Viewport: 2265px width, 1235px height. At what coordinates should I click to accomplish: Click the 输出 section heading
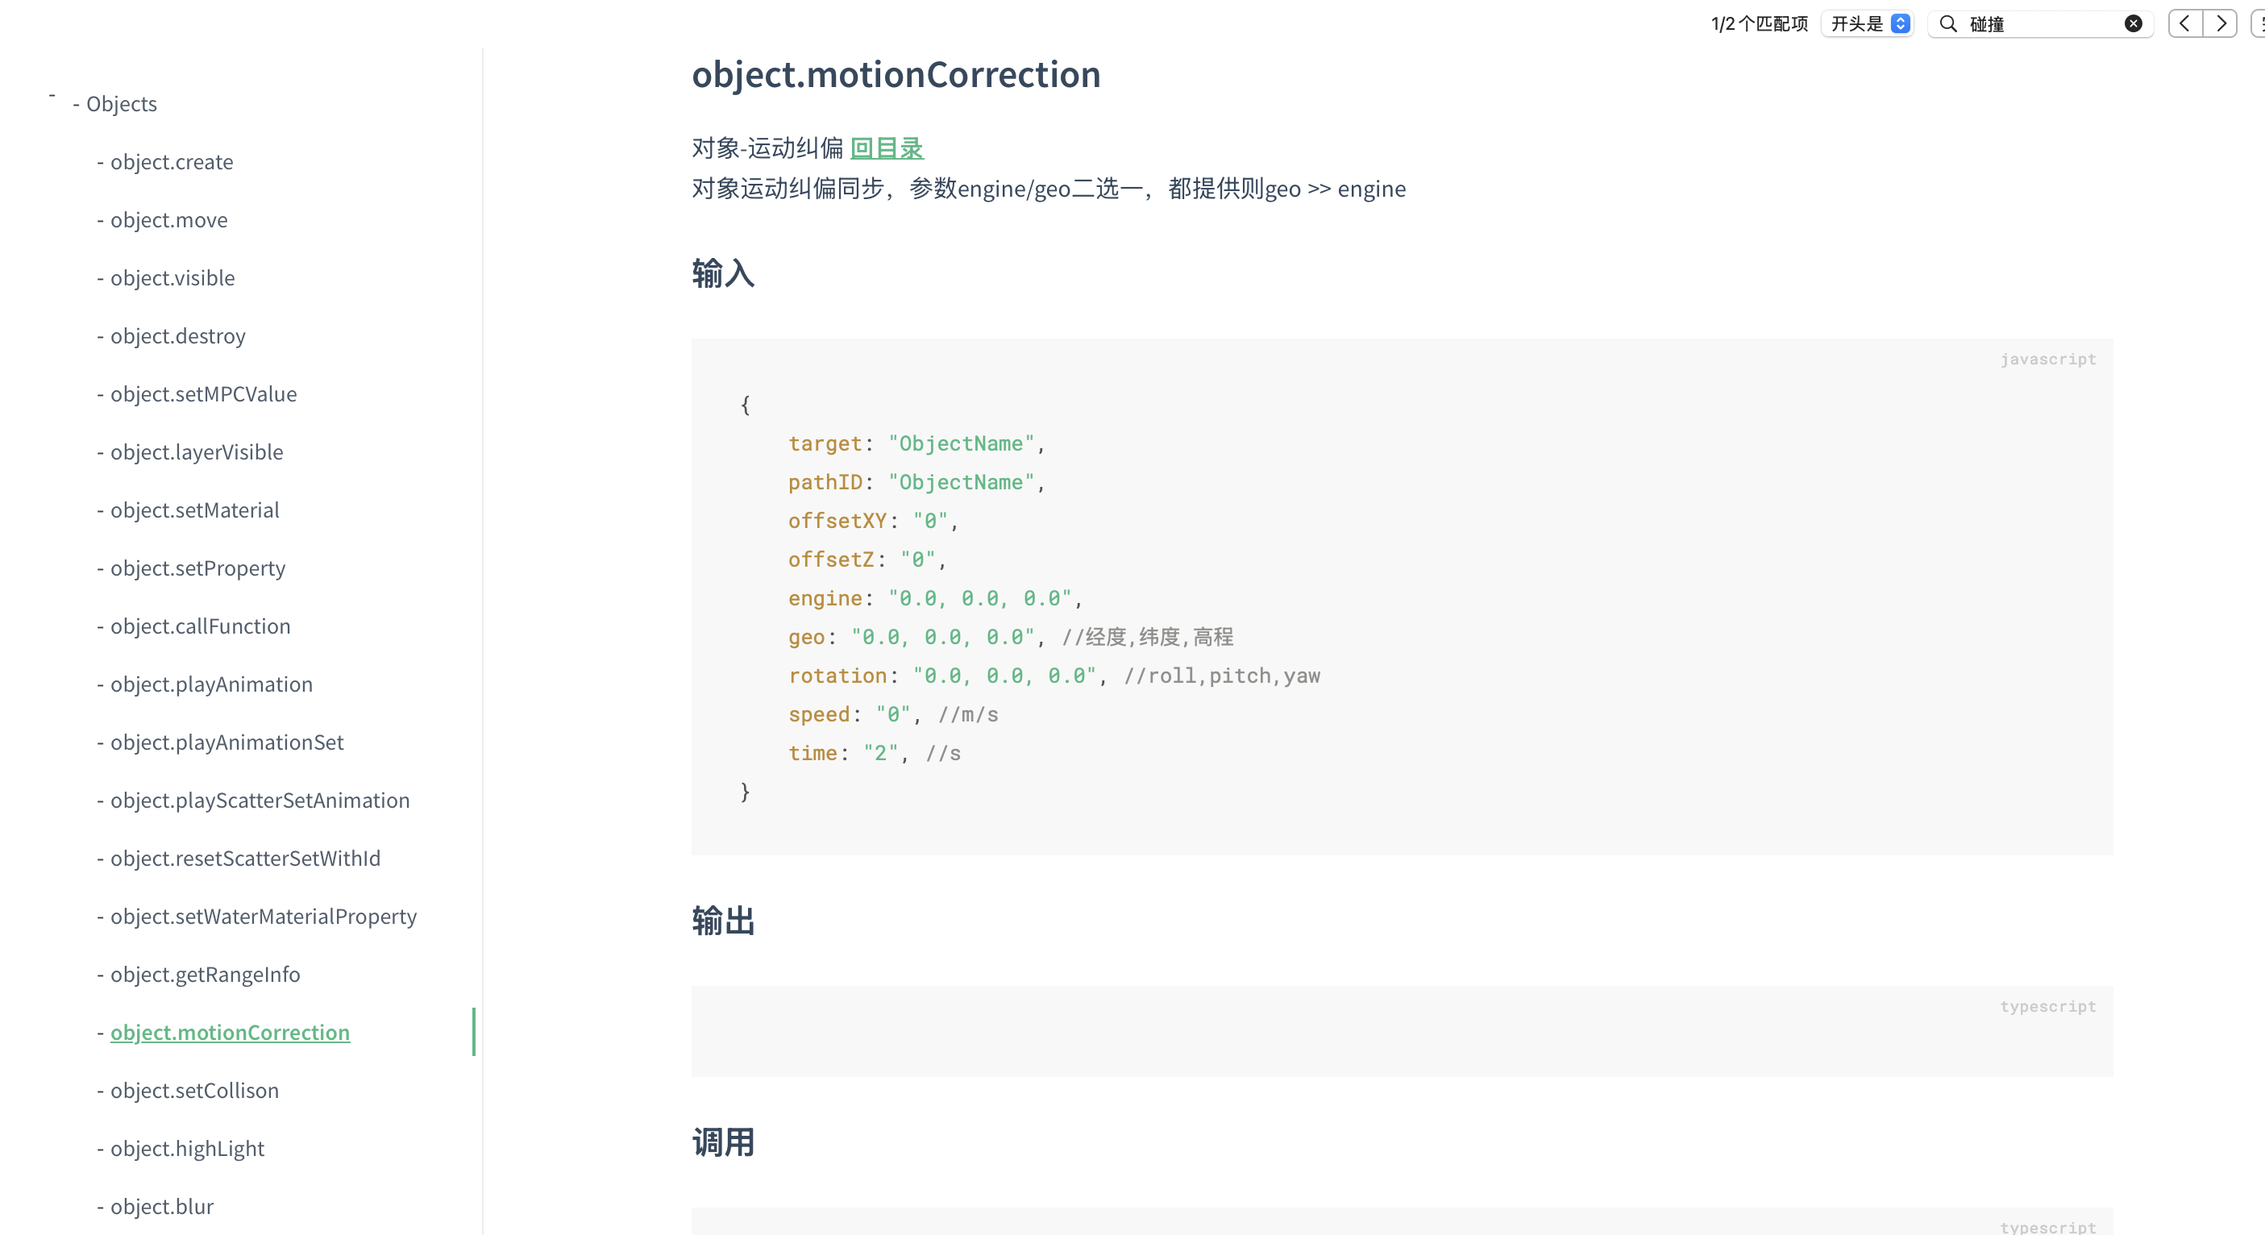(x=723, y=921)
